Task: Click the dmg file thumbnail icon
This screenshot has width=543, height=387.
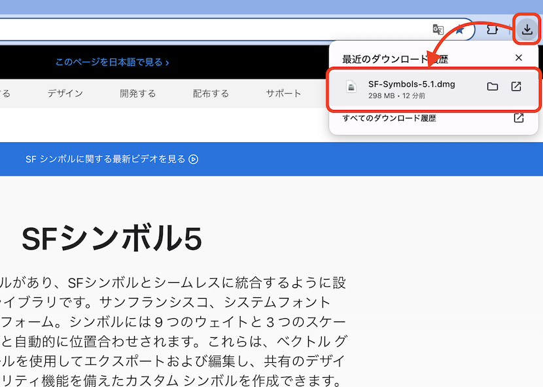Action: [x=351, y=87]
